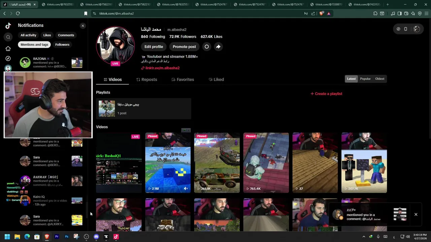Open the LIVE profile avatar

coord(115,45)
